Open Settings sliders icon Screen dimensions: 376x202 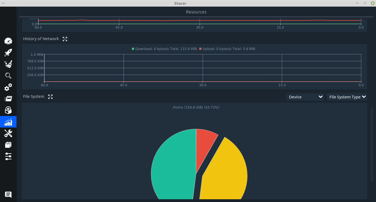click(8, 156)
